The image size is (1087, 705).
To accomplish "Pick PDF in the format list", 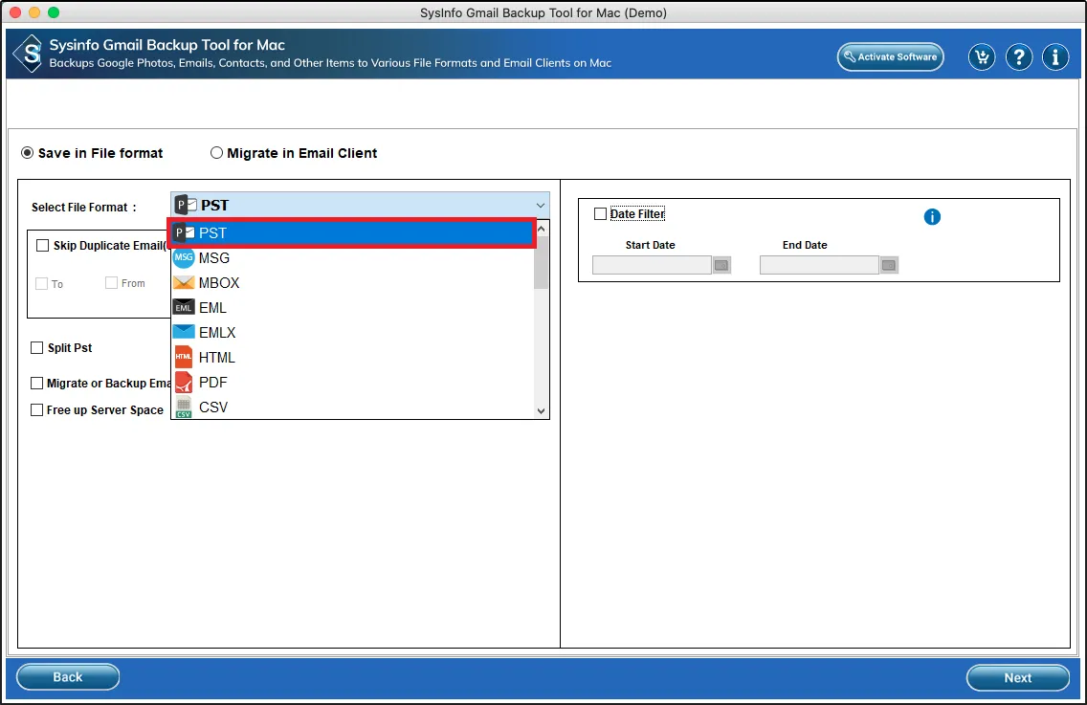I will coord(212,383).
